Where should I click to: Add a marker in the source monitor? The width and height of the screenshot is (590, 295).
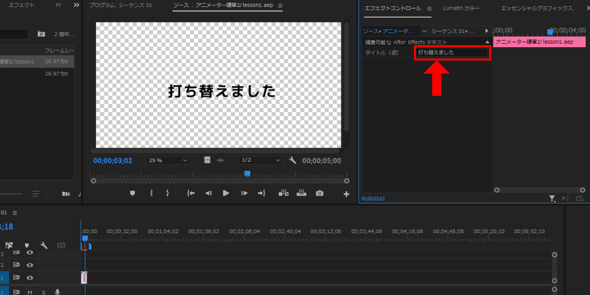click(x=132, y=193)
